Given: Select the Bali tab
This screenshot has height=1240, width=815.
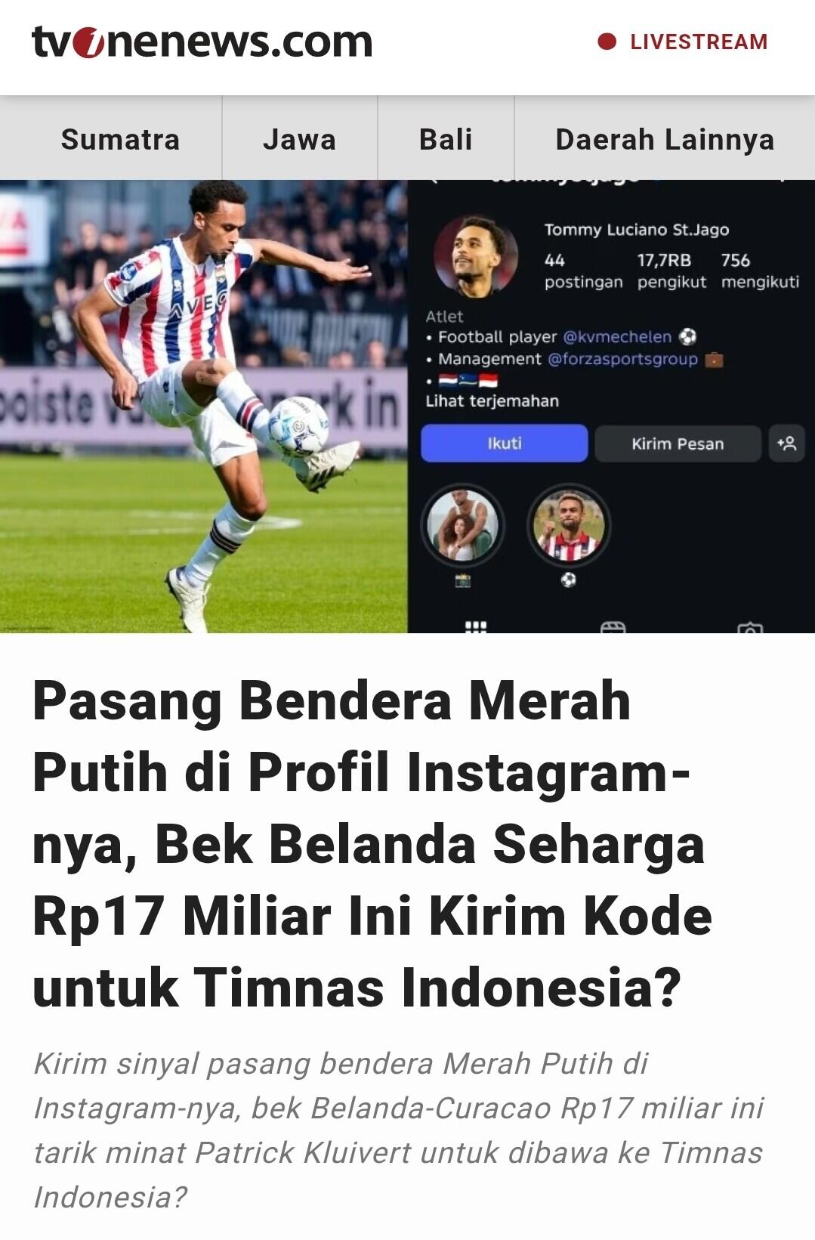Looking at the screenshot, I should pyautogui.click(x=446, y=139).
